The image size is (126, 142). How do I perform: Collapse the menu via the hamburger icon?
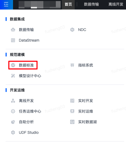point(6,4)
